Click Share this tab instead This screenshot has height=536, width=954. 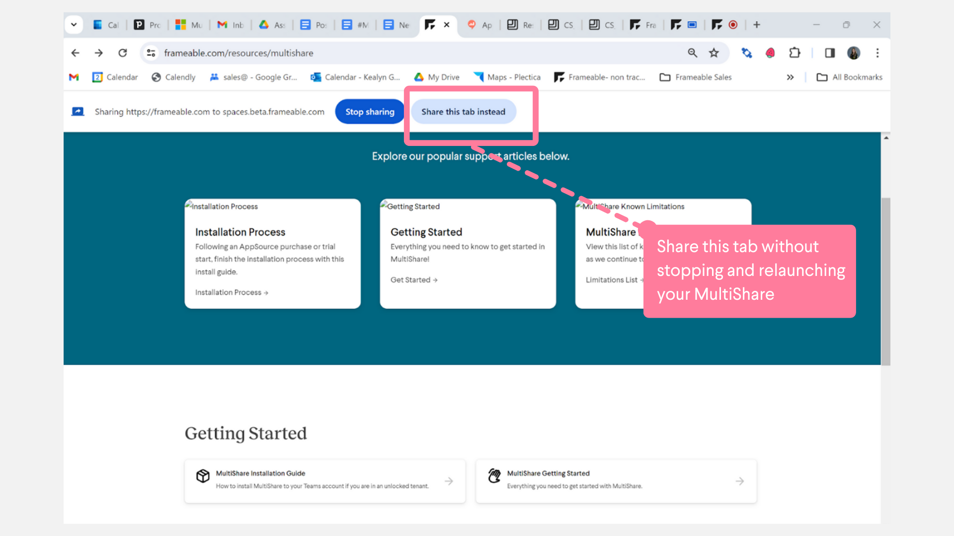463,112
